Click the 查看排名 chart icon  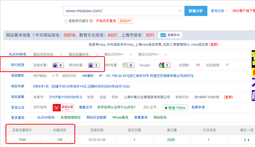click(x=163, y=35)
